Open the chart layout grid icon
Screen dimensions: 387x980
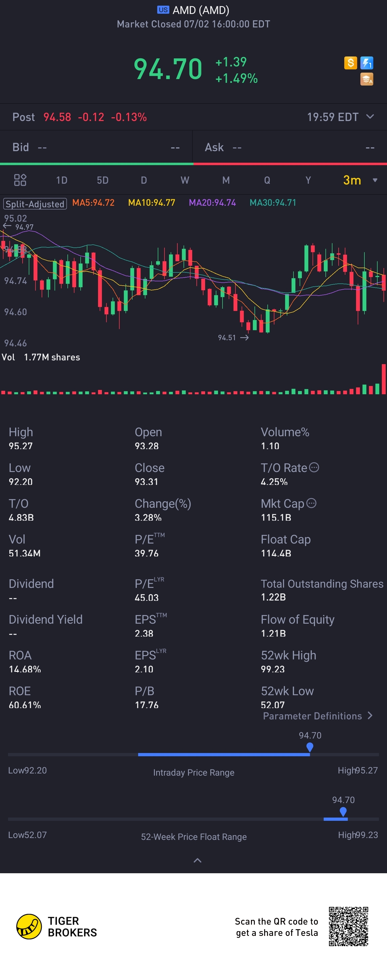tap(20, 180)
